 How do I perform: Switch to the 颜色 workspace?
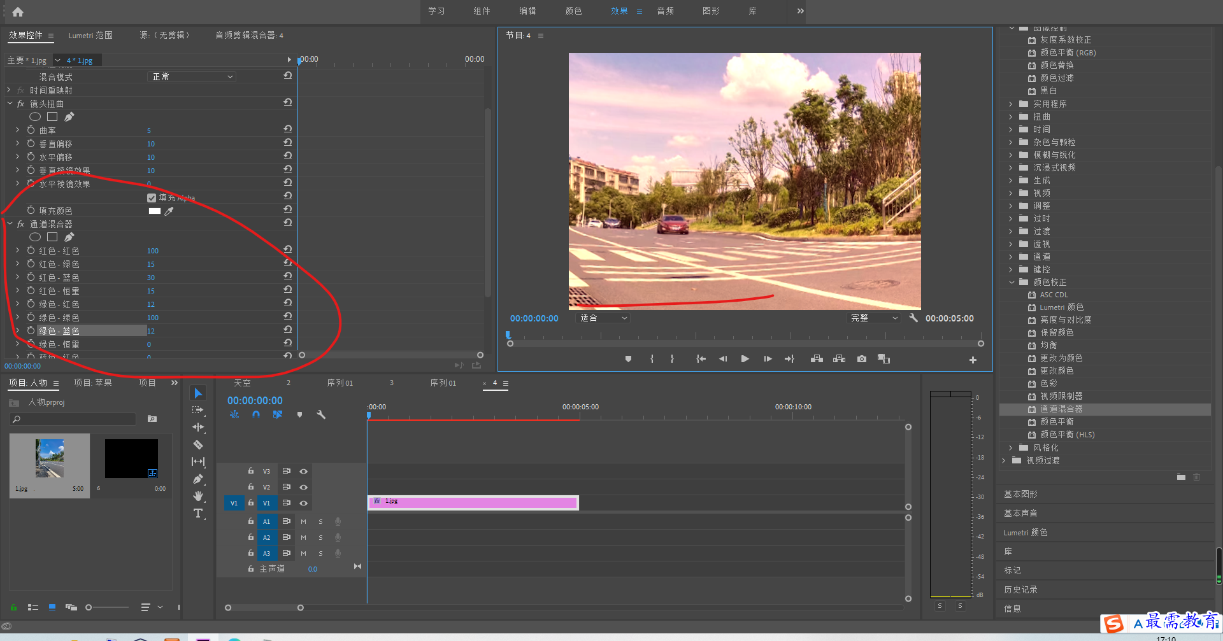(x=573, y=11)
